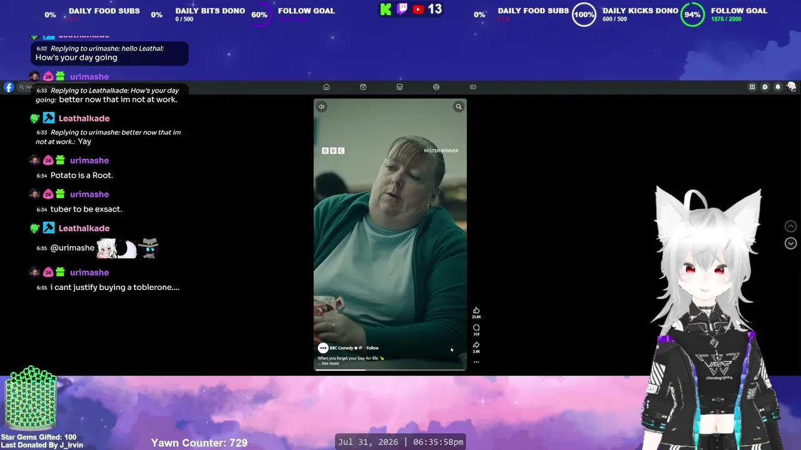Image resolution: width=801 pixels, height=450 pixels.
Task: Click the "@urimashe" mention in chat
Action: 73,247
